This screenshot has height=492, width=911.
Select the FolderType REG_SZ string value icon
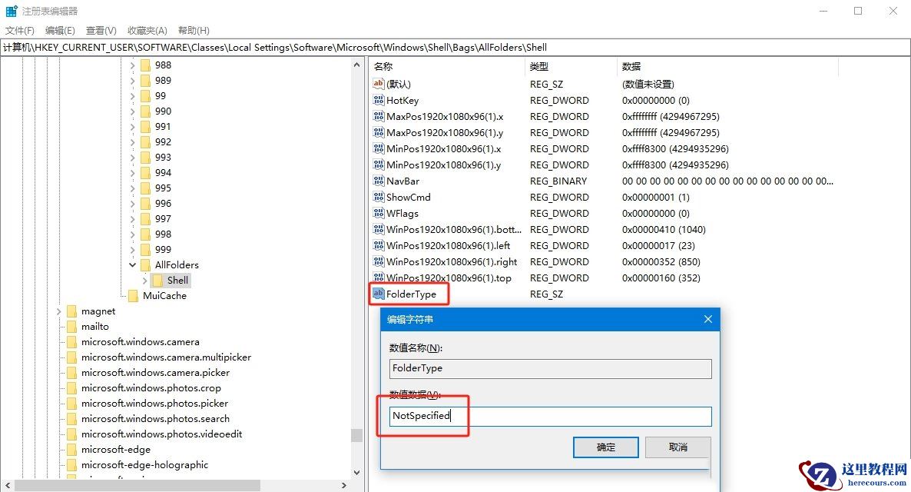[x=378, y=294]
